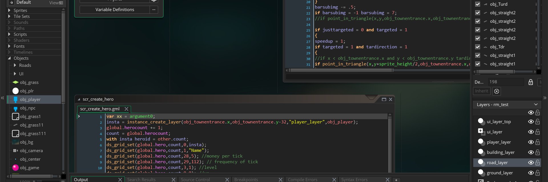Collapse the left resource panel with chevrons
This screenshot has height=182, width=548.
coord(3,98)
